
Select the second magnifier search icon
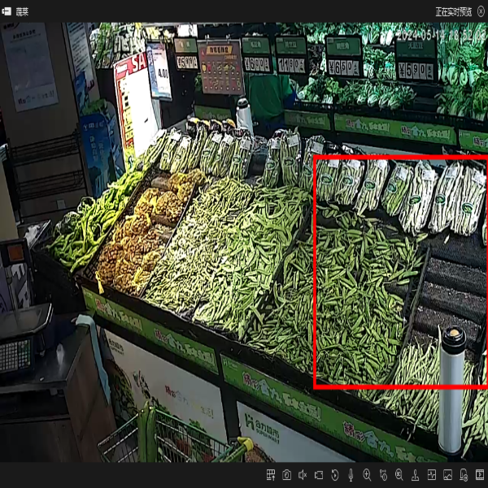pos(399,475)
